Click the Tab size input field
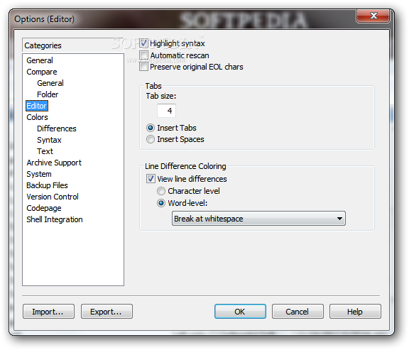The image size is (409, 350). [166, 111]
